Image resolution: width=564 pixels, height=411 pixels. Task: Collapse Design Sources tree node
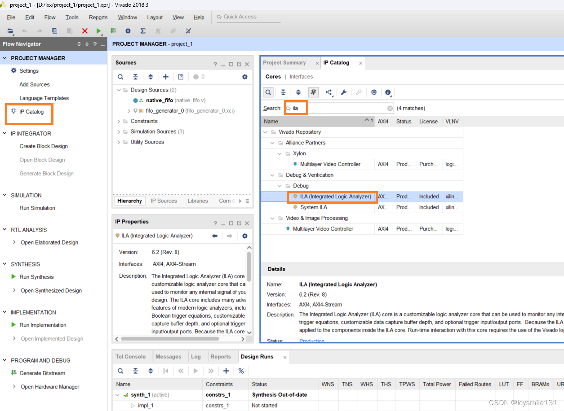tap(119, 90)
